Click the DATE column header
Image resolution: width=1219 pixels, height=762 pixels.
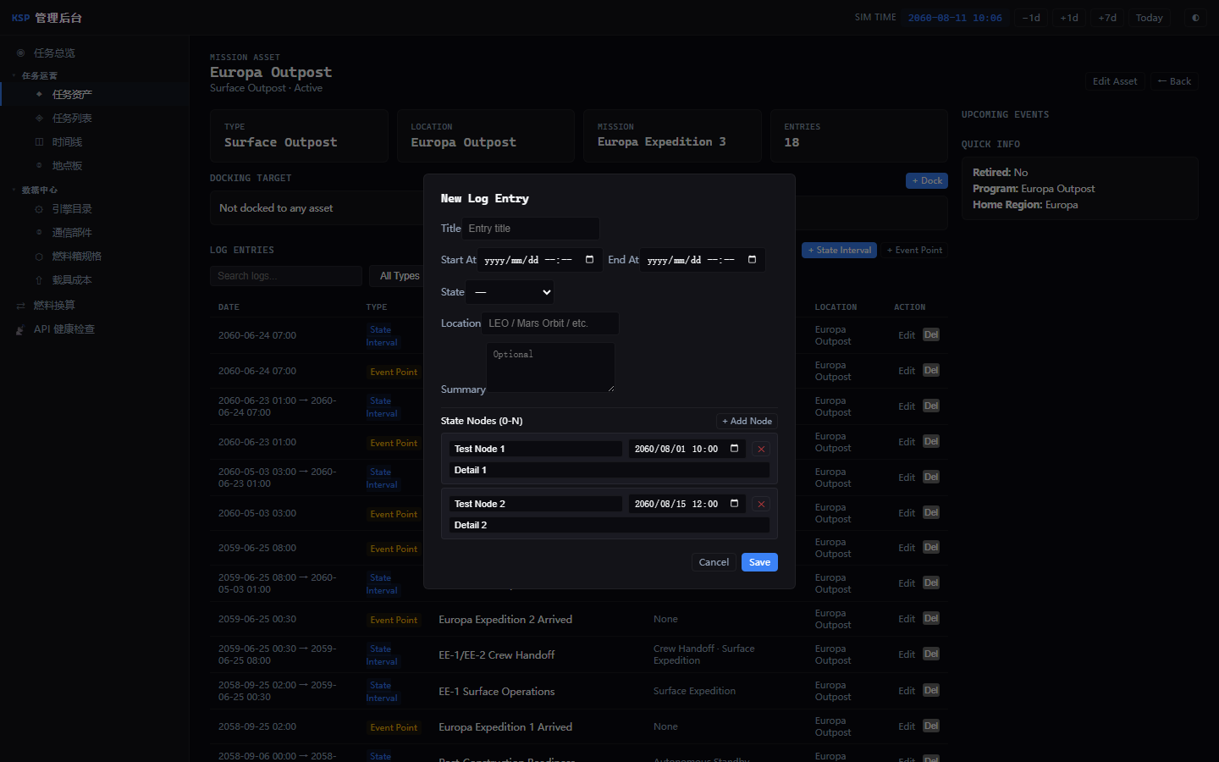click(x=229, y=307)
